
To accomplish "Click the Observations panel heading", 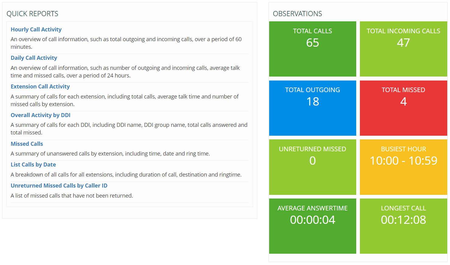I will click(x=297, y=14).
